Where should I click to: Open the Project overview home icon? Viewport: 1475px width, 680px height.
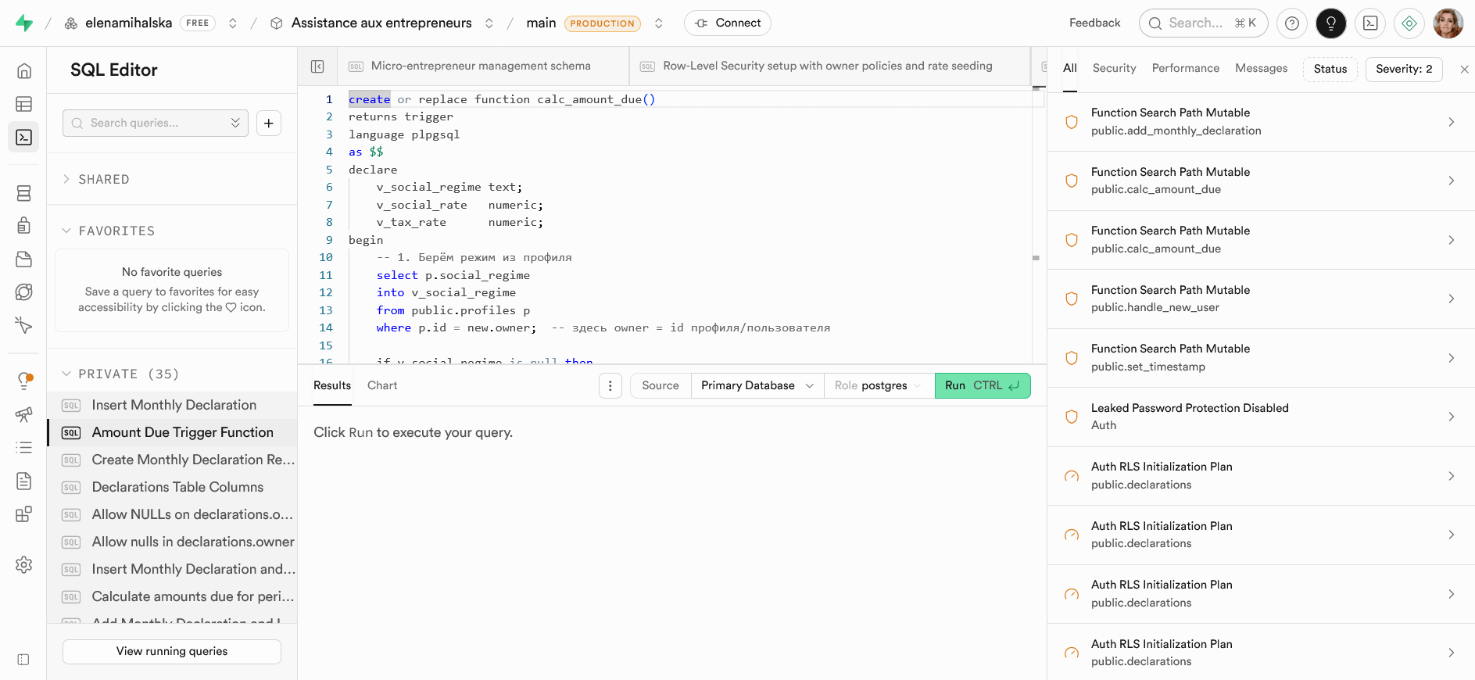coord(23,71)
